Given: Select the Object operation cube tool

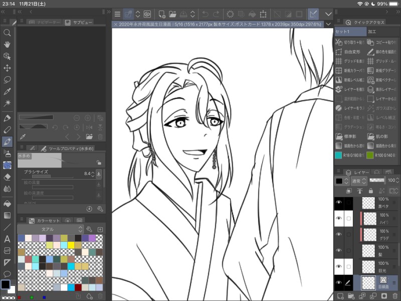Looking at the screenshot, I should tap(7, 56).
